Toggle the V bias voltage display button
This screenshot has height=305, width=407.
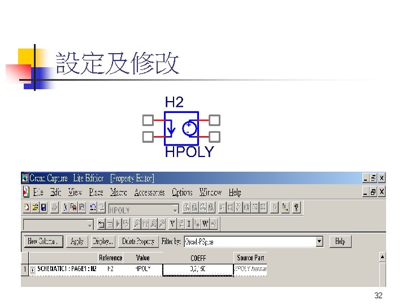[x=172, y=224]
